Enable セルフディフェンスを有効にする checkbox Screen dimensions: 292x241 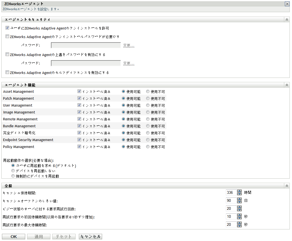(7, 72)
